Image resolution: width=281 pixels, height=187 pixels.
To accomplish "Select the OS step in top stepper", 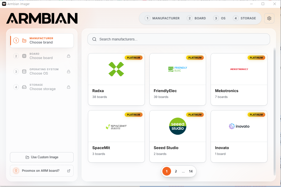I will pyautogui.click(x=219, y=18).
